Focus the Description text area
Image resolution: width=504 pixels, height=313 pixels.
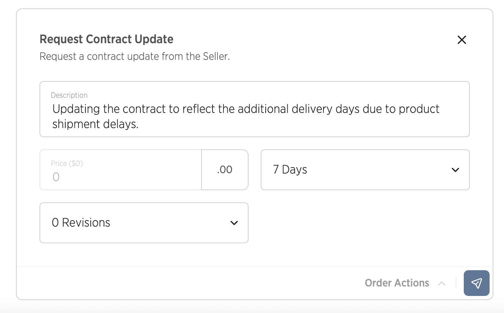[255, 109]
